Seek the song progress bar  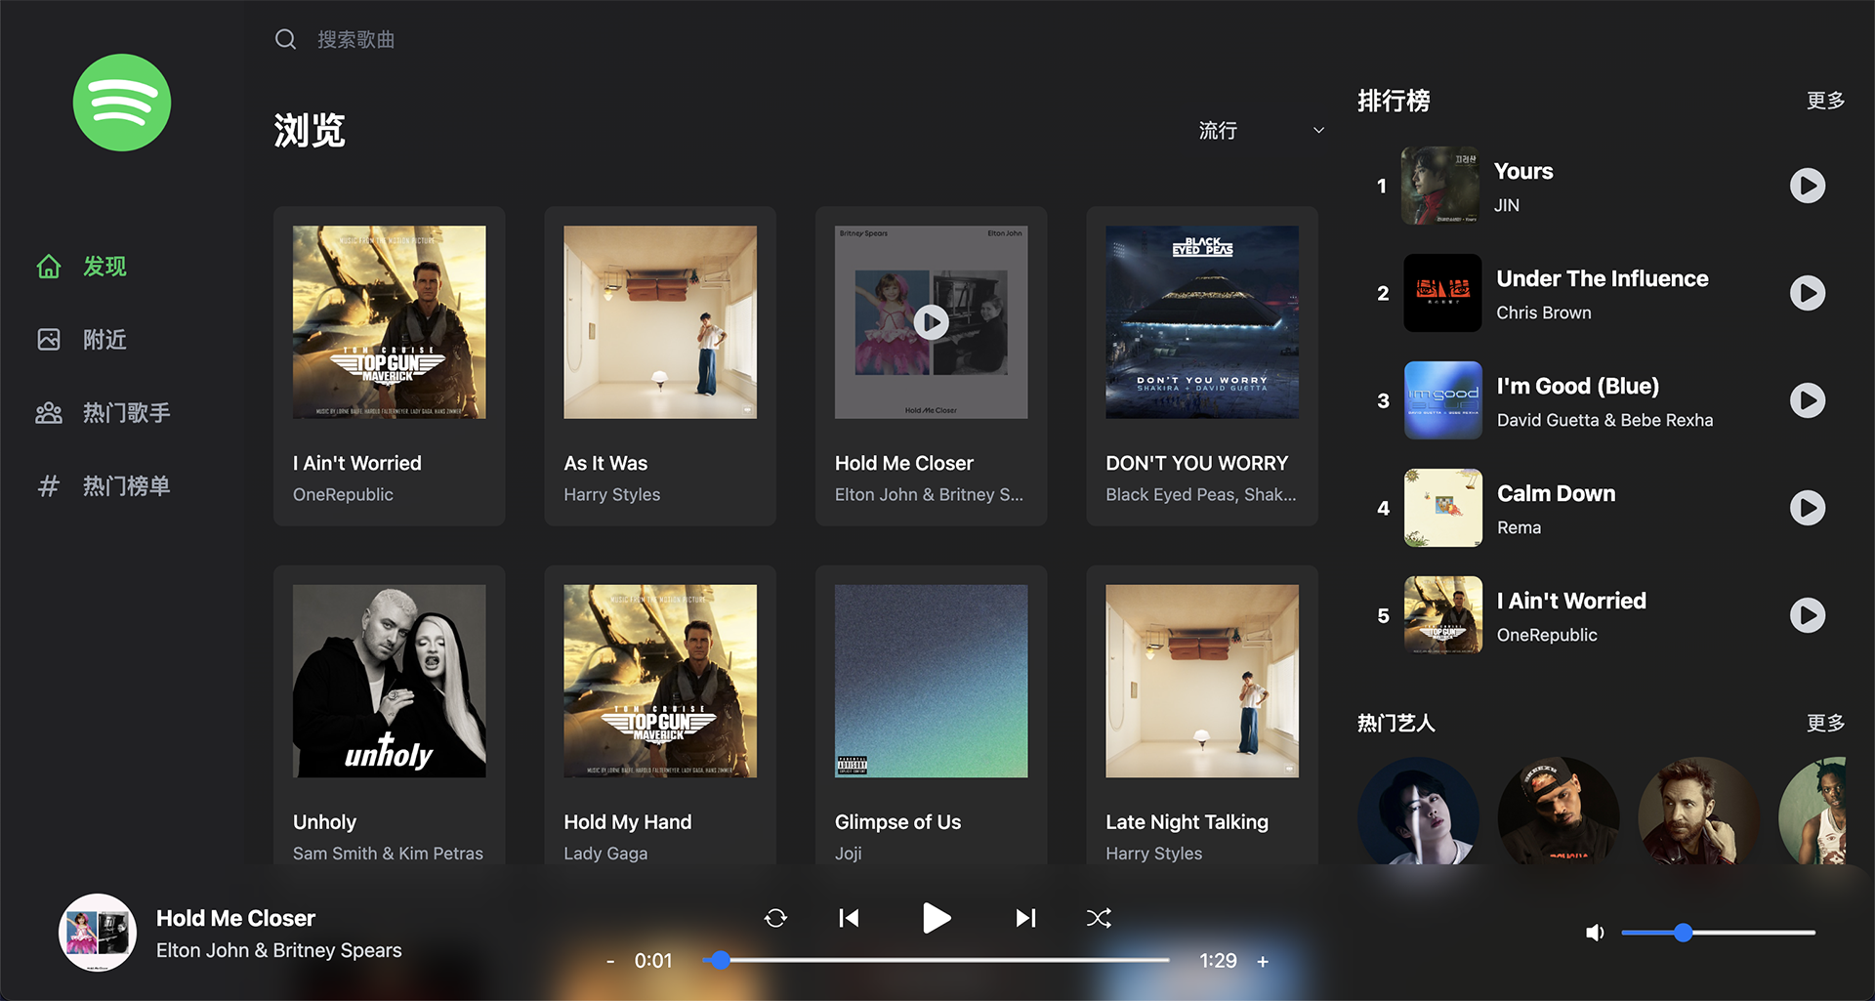(936, 961)
